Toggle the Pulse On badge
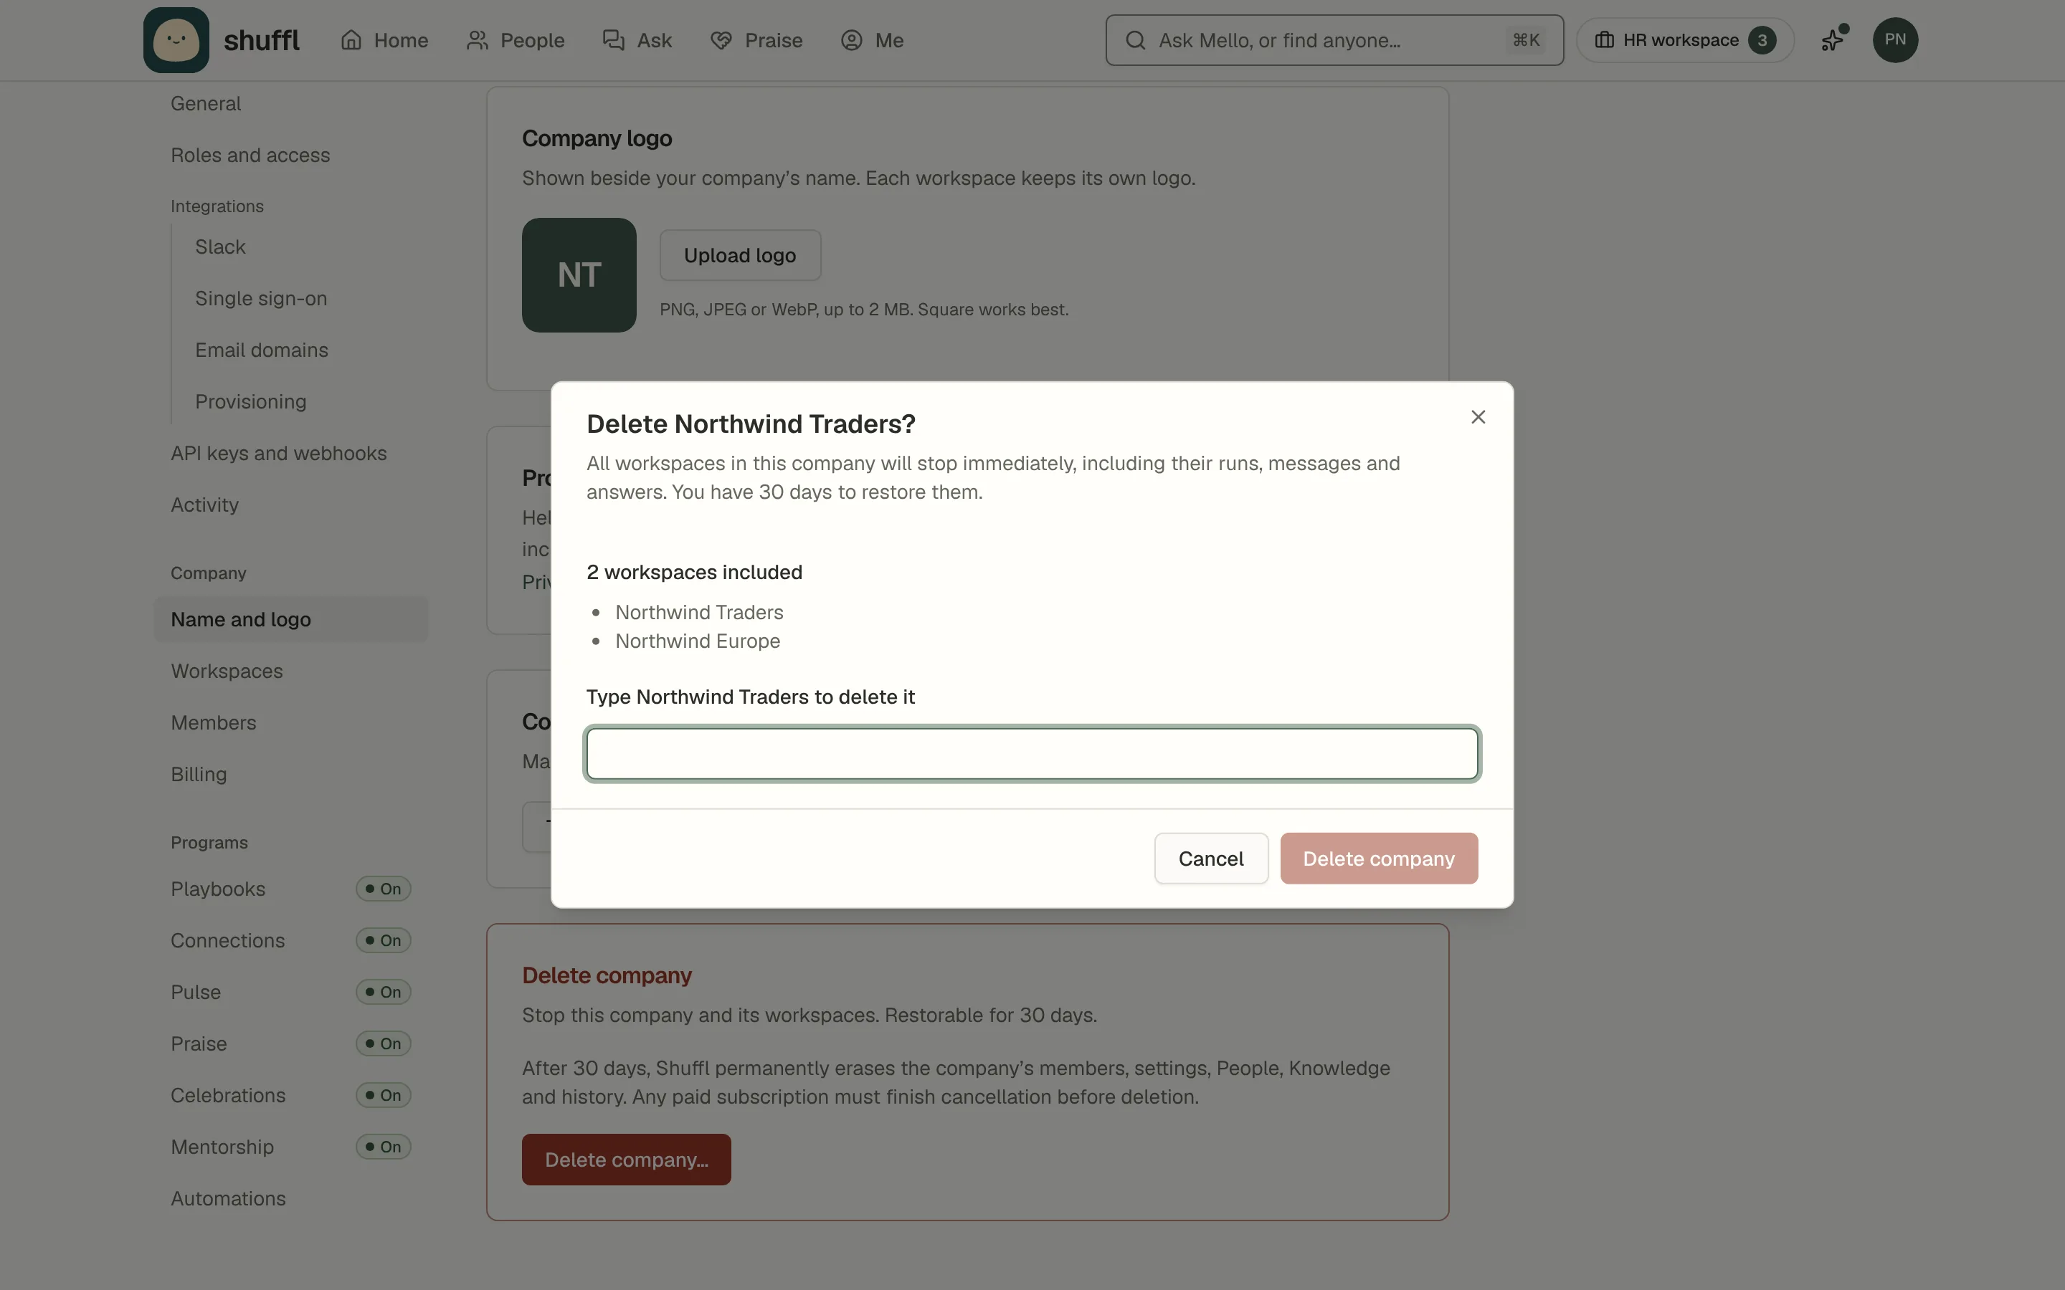Screen dimensions: 2065x1290 (383, 993)
